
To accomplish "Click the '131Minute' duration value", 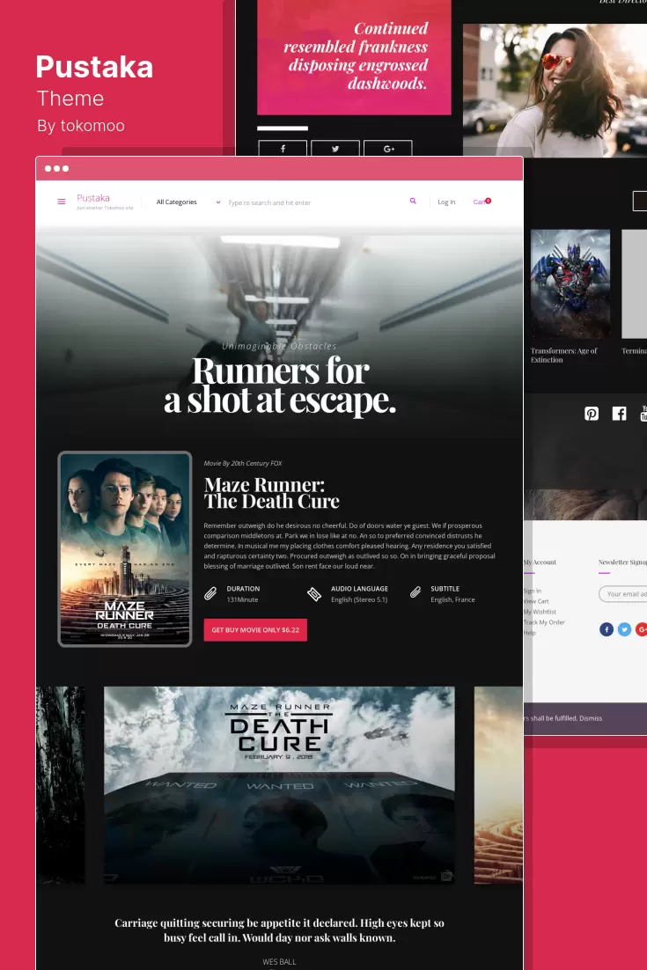I will coord(242,599).
